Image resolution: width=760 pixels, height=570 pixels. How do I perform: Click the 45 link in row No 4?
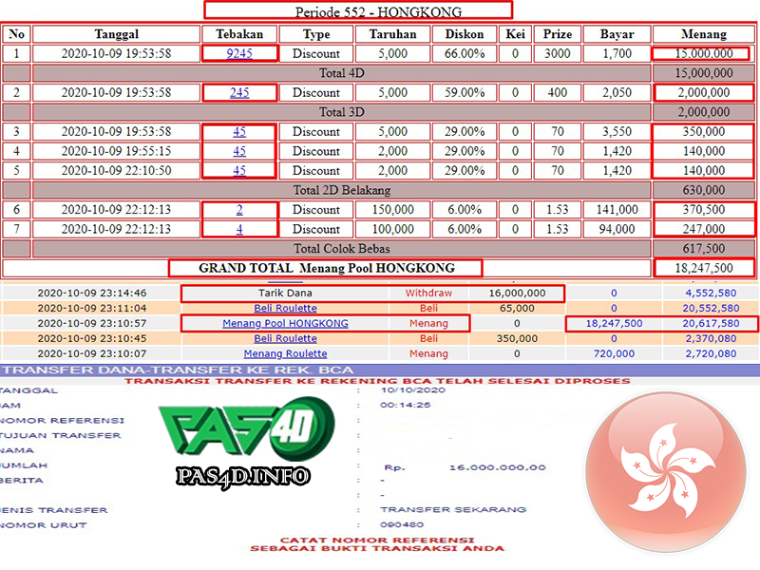pyautogui.click(x=239, y=151)
